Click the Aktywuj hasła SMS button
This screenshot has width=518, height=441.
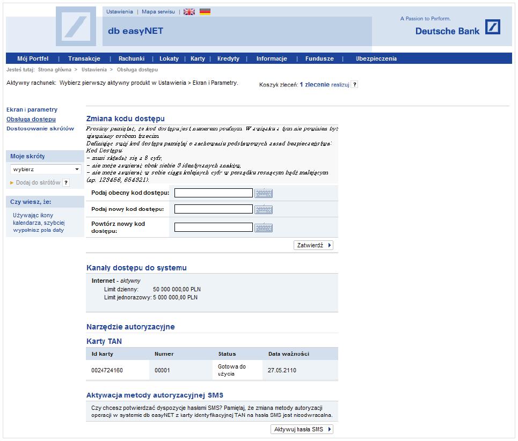302,429
